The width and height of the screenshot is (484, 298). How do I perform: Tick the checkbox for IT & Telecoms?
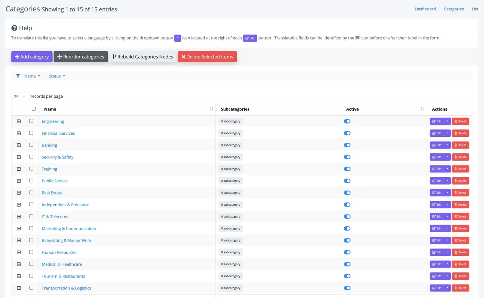pyautogui.click(x=31, y=216)
